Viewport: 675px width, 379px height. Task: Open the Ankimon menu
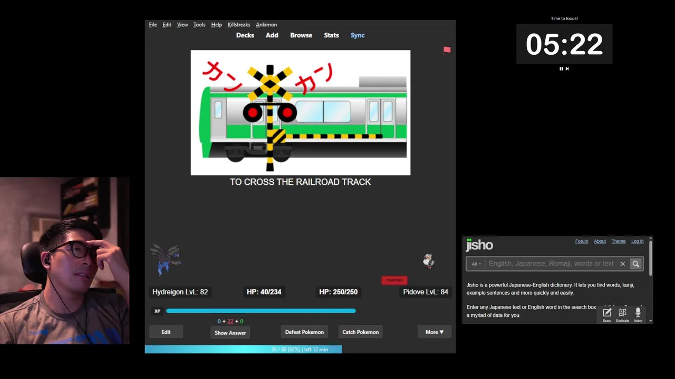point(266,25)
